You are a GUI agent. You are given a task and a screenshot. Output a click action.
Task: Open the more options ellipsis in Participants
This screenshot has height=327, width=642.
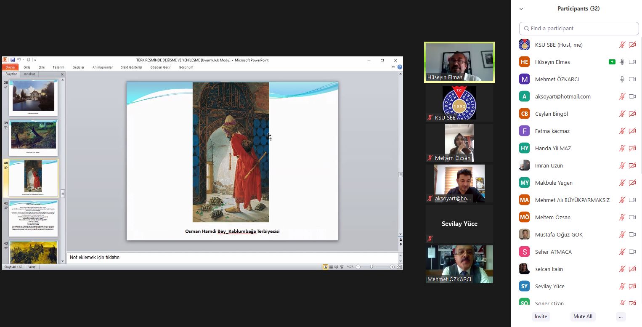pyautogui.click(x=621, y=316)
